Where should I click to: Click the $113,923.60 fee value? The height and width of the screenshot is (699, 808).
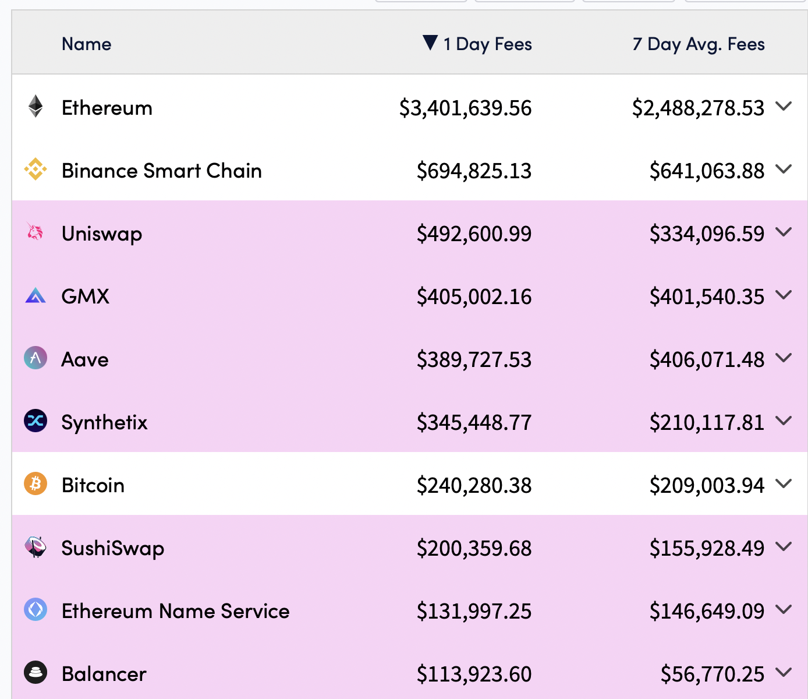click(x=474, y=675)
